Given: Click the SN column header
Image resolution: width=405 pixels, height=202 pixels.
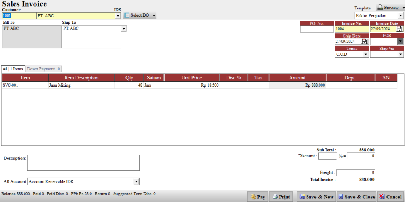Looking at the screenshot, I should pyautogui.click(x=386, y=78).
